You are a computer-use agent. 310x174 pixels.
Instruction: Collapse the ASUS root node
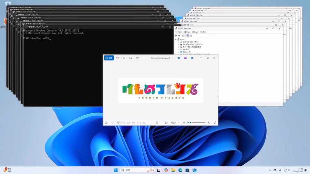(x=176, y=39)
